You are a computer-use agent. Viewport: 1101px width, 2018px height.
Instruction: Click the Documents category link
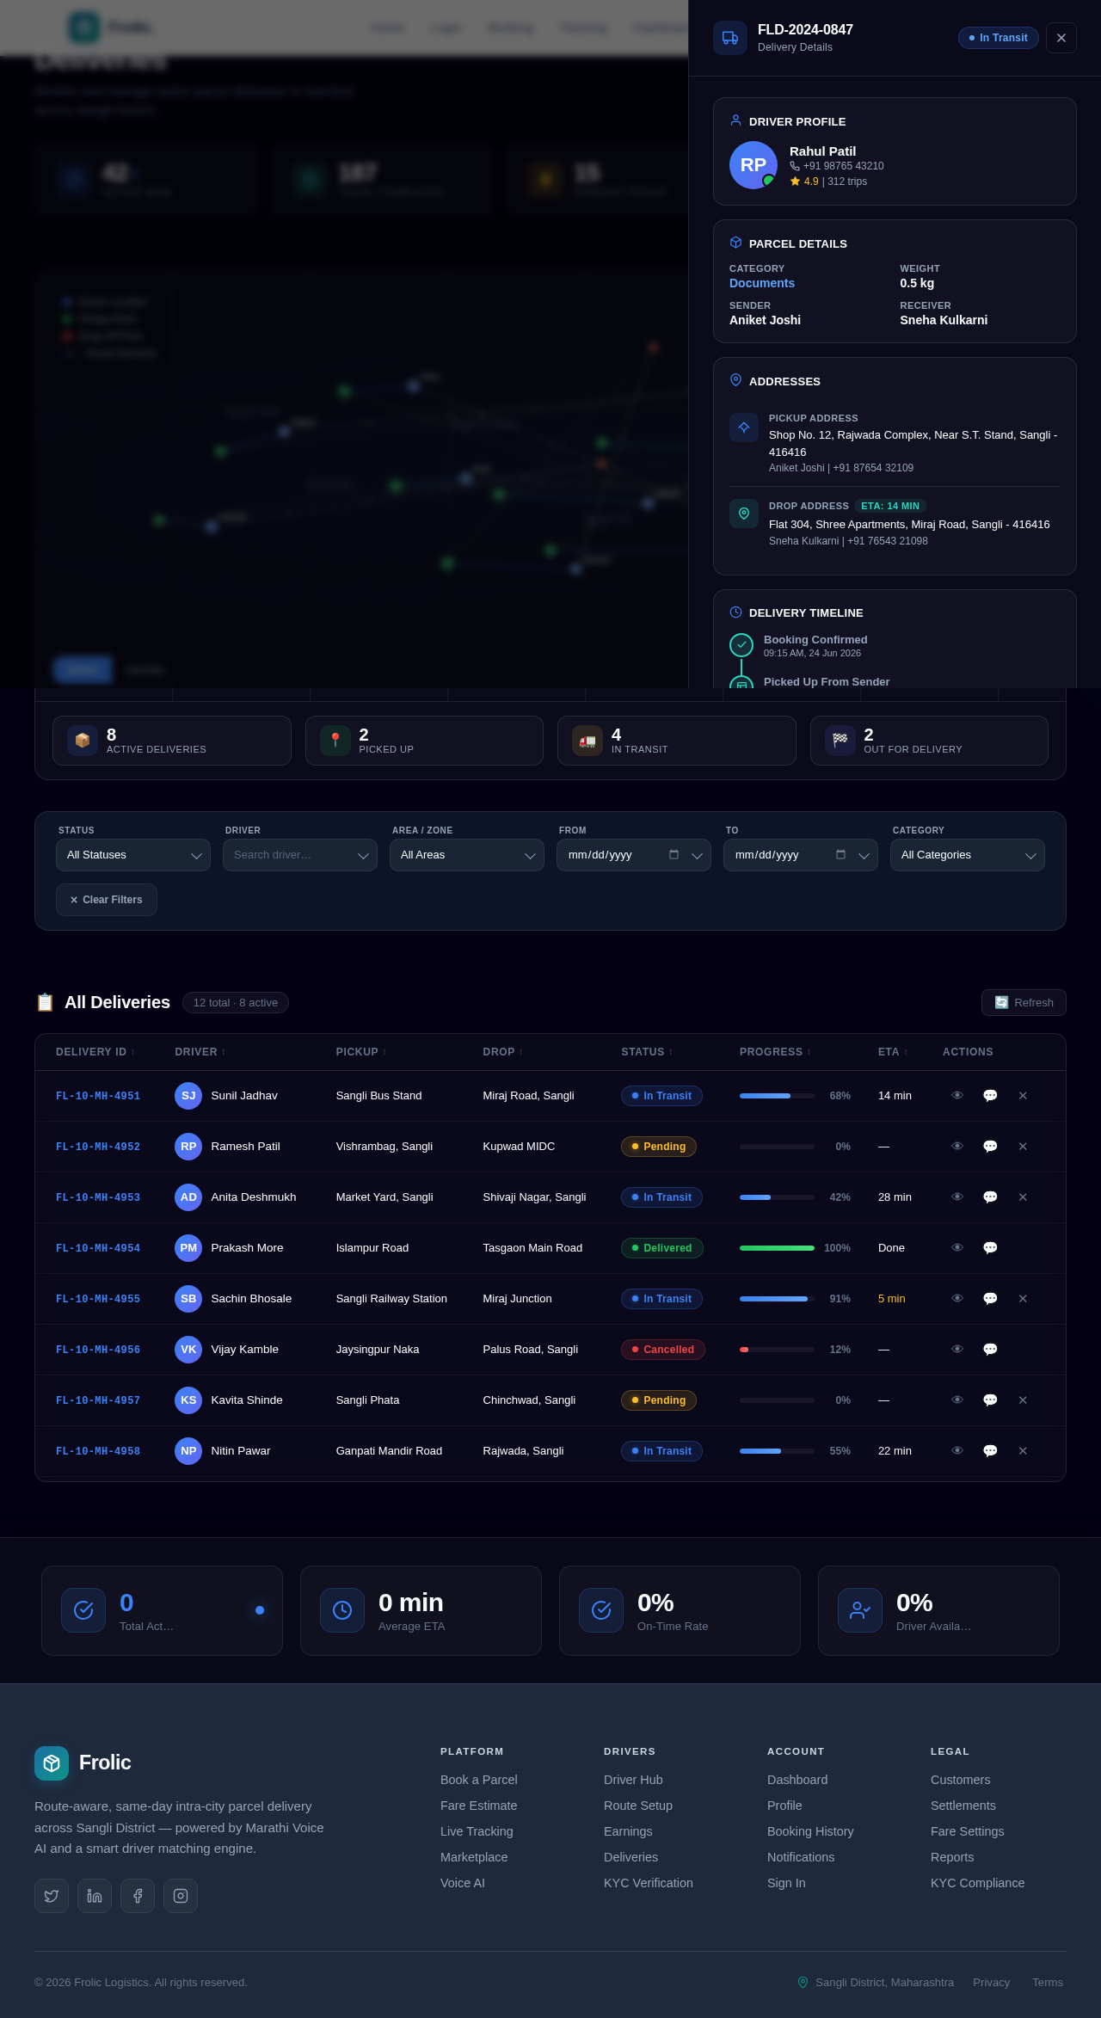pos(762,283)
